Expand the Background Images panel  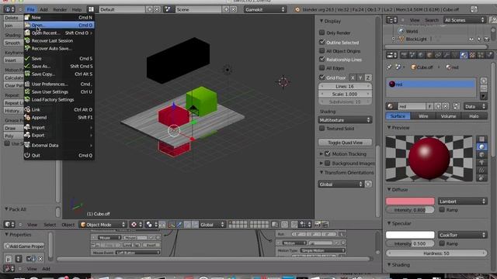click(x=321, y=164)
